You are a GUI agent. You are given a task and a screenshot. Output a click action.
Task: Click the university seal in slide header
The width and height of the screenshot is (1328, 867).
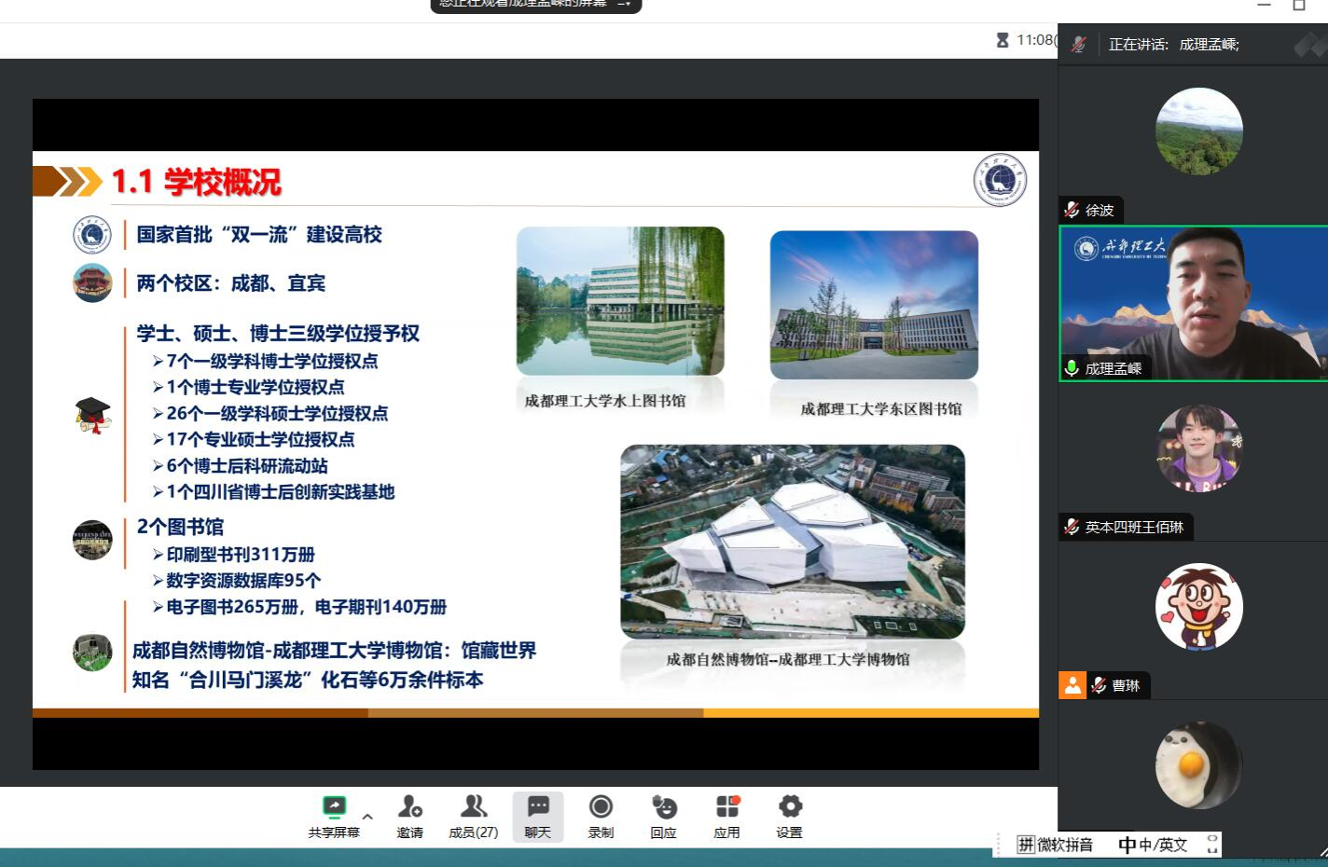(x=1000, y=180)
